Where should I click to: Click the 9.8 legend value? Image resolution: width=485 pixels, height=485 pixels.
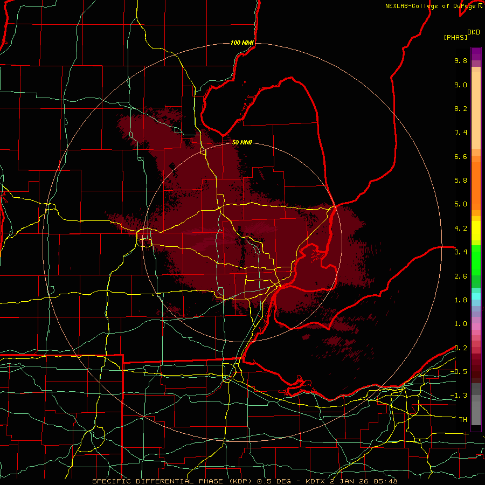click(461, 60)
